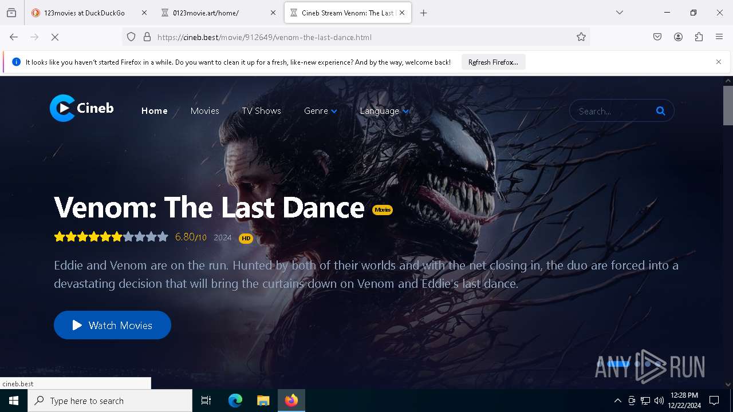This screenshot has width=733, height=412.
Task: Open Task View on taskbar
Action: (x=206, y=401)
